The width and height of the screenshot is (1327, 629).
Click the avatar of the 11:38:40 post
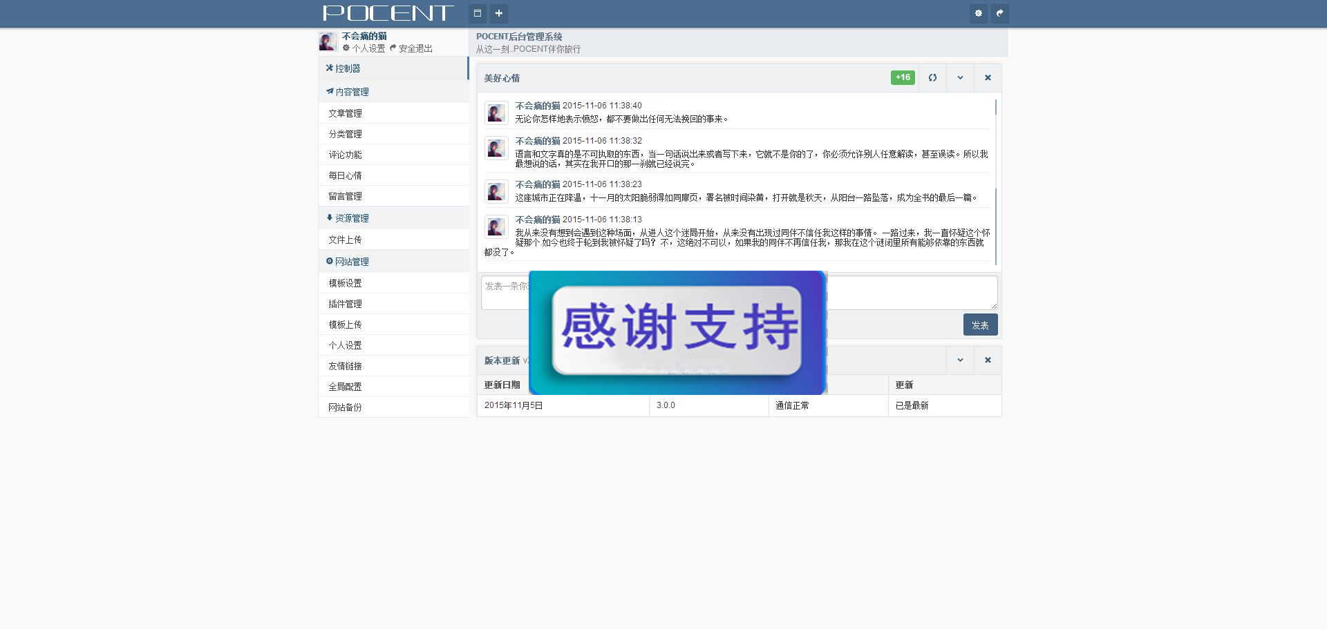496,113
